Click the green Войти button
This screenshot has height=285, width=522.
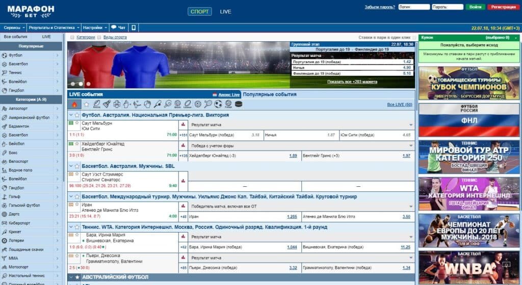tap(475, 7)
